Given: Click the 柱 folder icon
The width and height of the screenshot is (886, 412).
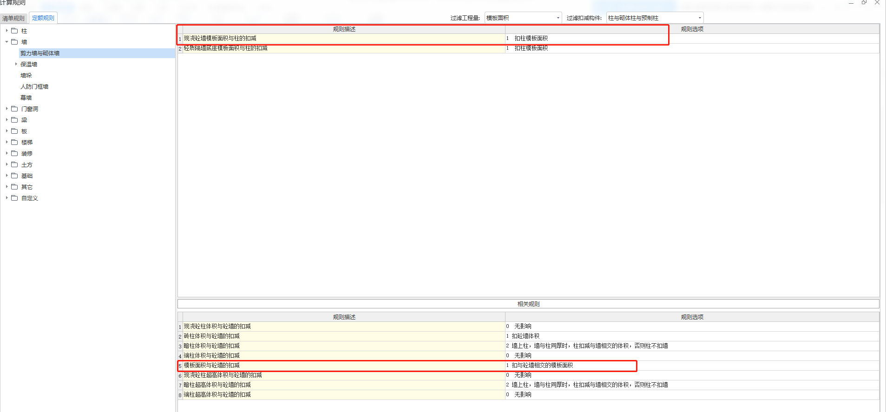Looking at the screenshot, I should click(14, 31).
